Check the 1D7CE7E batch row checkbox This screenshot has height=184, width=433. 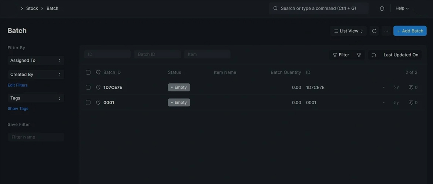pyautogui.click(x=88, y=88)
